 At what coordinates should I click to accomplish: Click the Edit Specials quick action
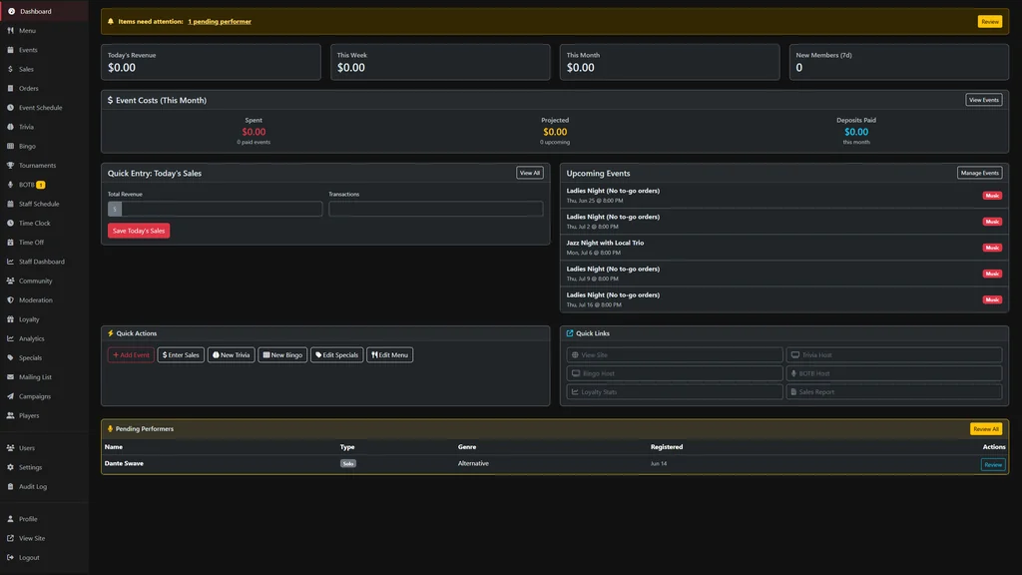337,354
